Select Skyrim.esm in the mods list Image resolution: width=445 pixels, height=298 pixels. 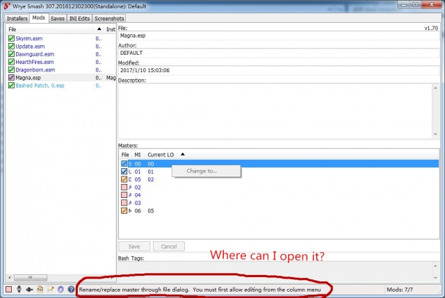click(29, 38)
